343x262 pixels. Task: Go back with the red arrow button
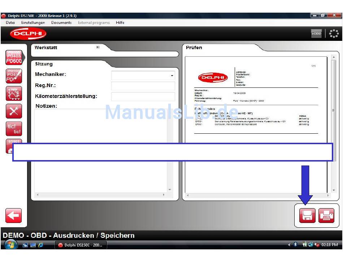(14, 216)
